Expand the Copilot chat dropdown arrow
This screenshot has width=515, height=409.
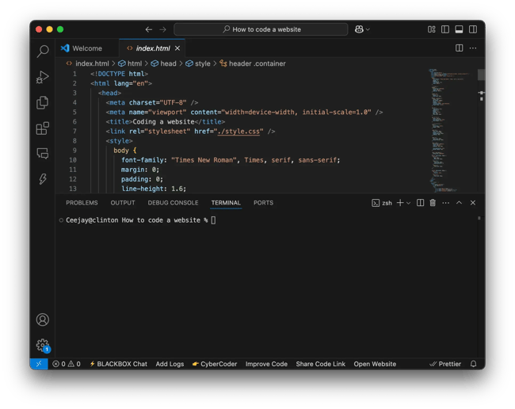tap(368, 29)
